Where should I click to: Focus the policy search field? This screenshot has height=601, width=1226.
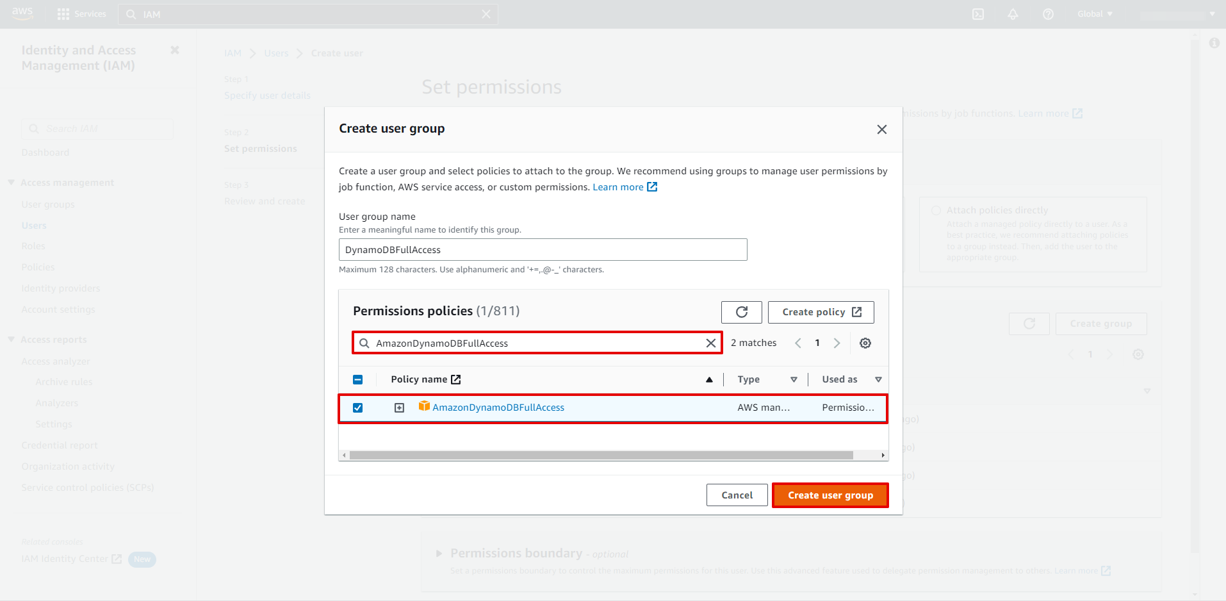coord(537,343)
